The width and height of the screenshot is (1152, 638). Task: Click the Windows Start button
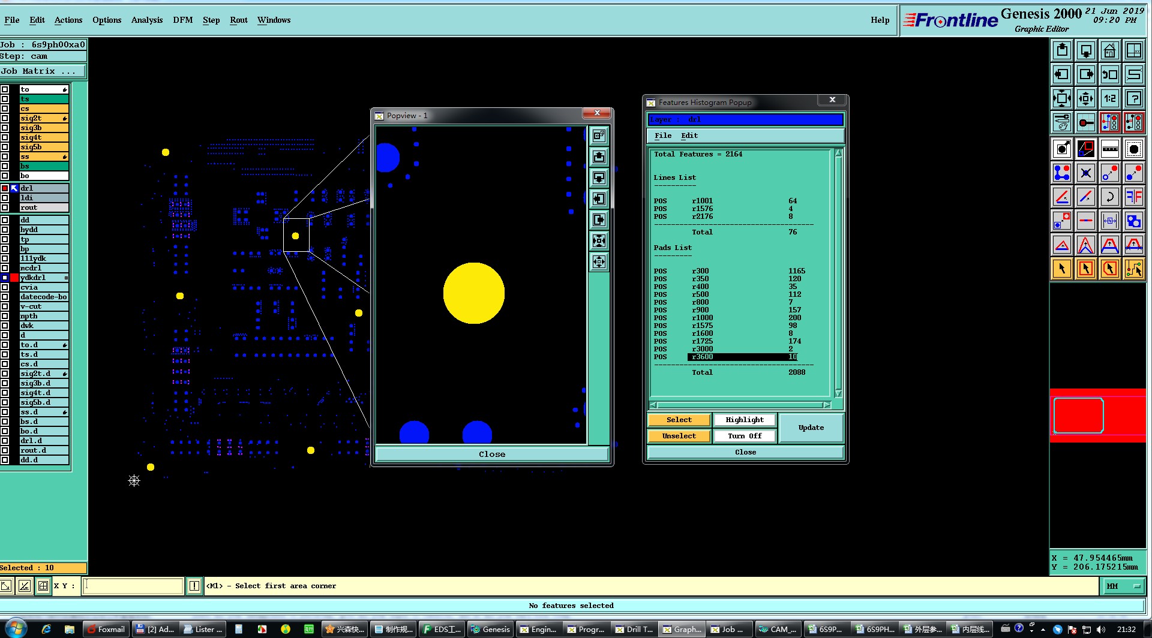[16, 628]
